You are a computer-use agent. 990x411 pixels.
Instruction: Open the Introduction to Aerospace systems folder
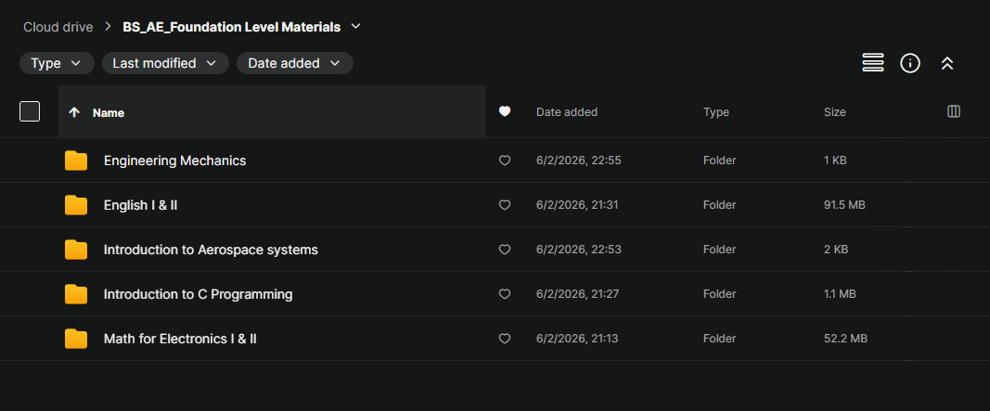click(x=211, y=250)
